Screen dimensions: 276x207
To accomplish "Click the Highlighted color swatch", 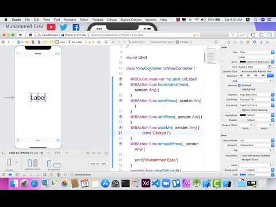I will [243, 115].
